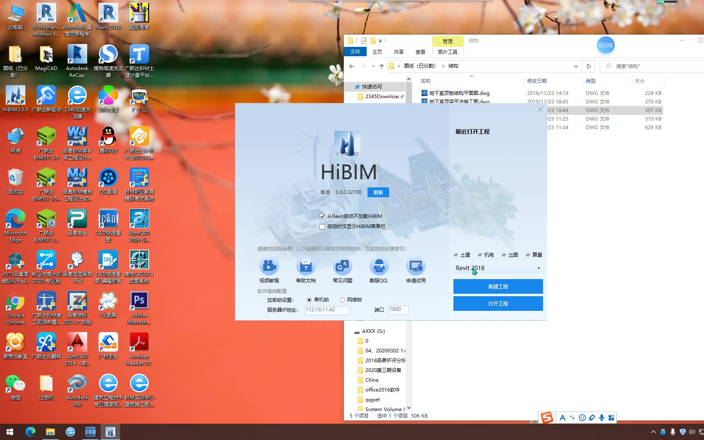Open the 视频教程 video tutorial icon
Viewport: 704px width, 440px height.
(269, 266)
